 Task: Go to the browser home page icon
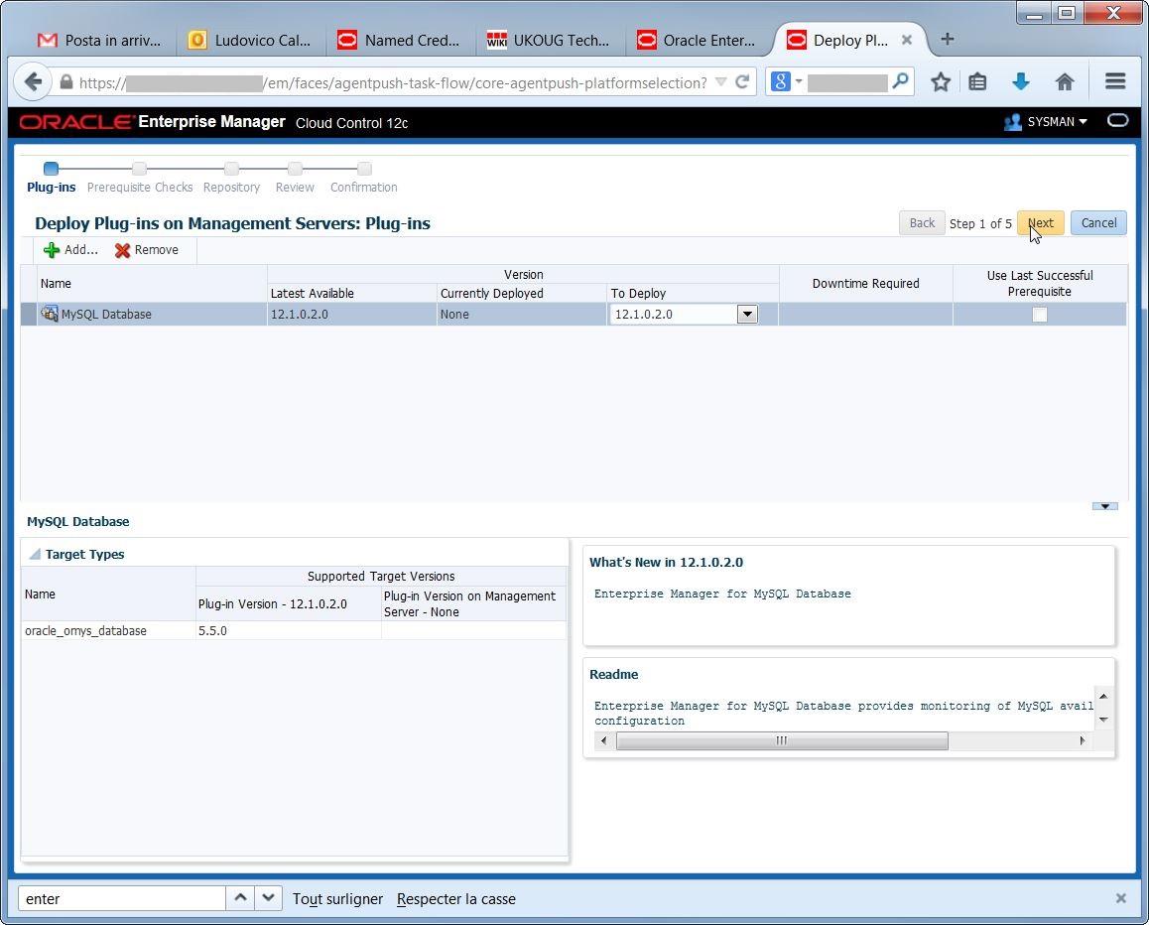coord(1064,81)
